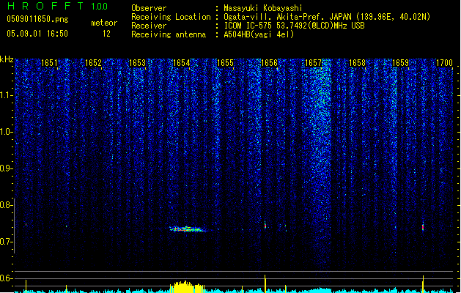
Task: Click the Receiving Location label
Action: (x=171, y=17)
